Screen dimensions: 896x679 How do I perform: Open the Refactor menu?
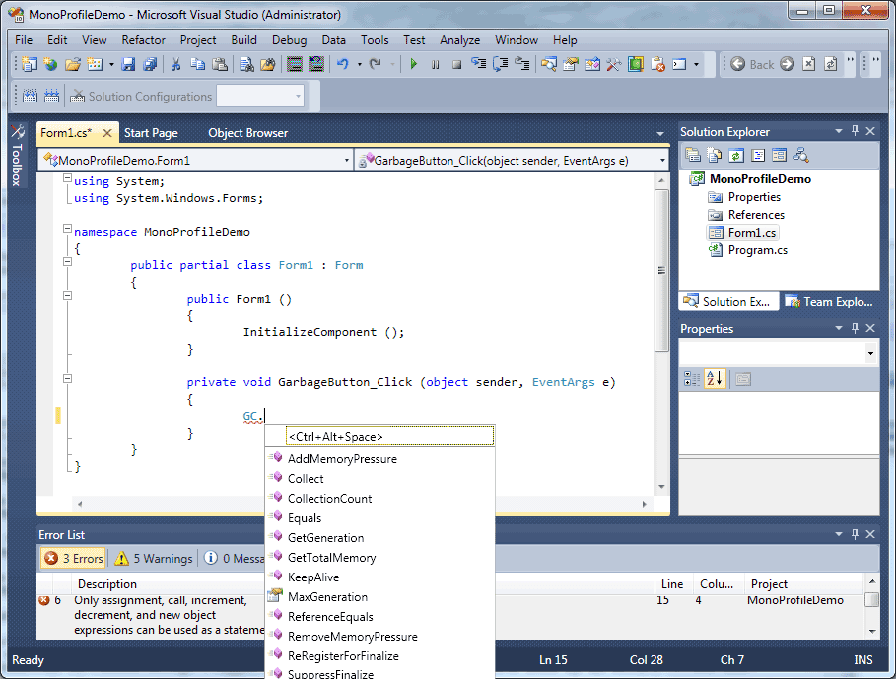[x=144, y=40]
